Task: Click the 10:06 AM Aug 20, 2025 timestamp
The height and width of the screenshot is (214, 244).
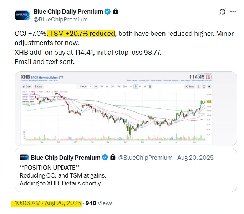Action: point(48,203)
